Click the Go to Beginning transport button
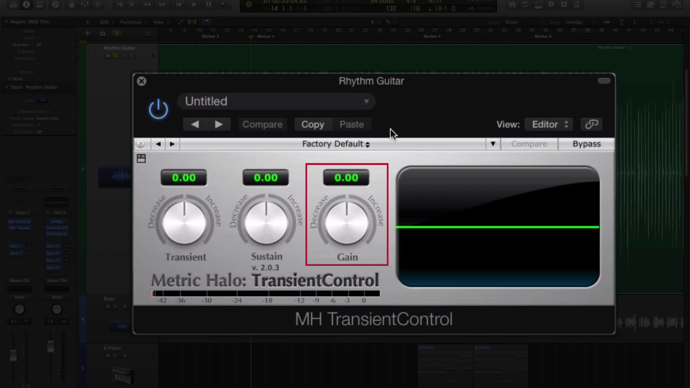The image size is (690, 388). pyautogui.click(x=178, y=5)
